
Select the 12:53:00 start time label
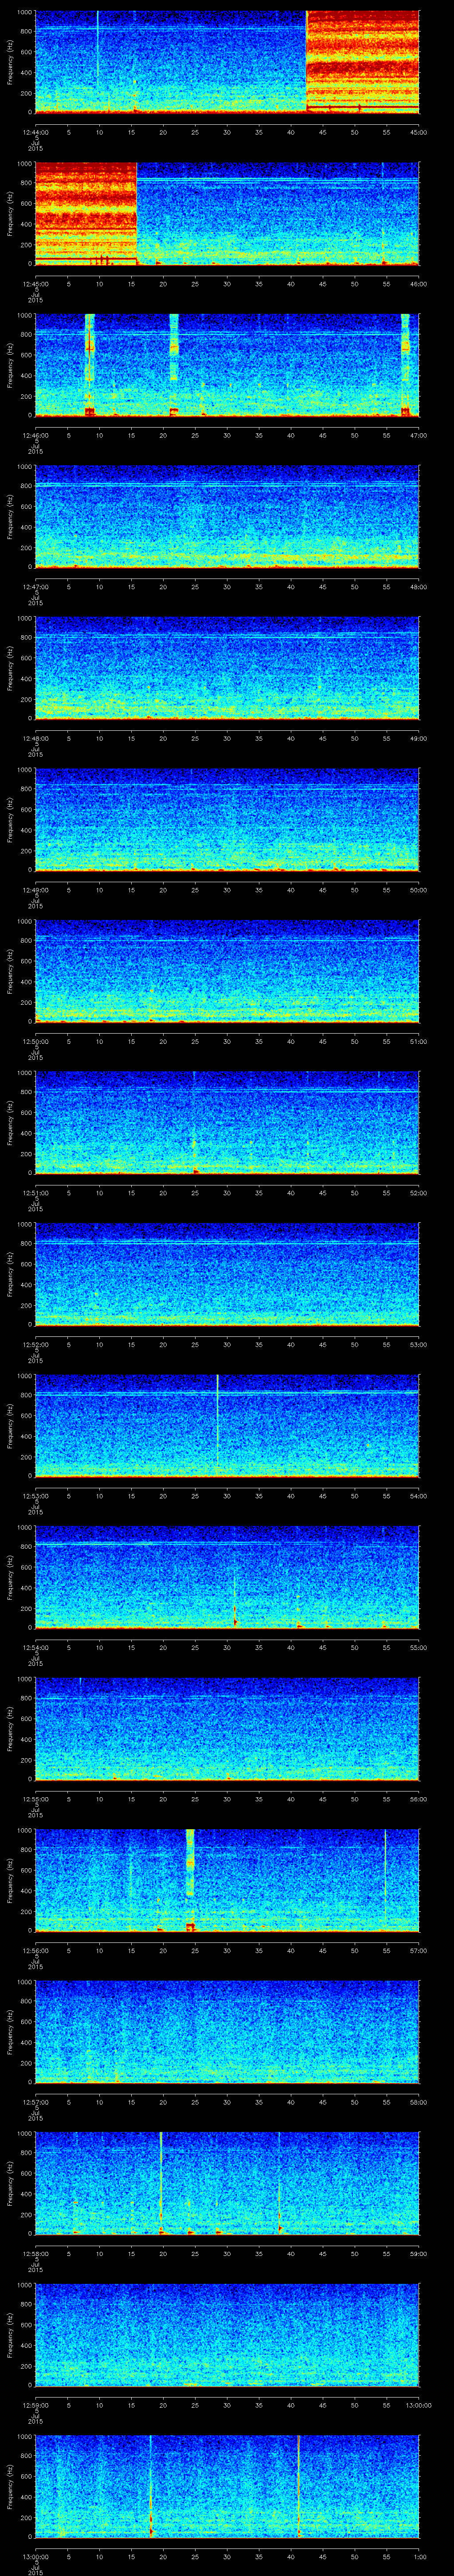tap(35, 1496)
